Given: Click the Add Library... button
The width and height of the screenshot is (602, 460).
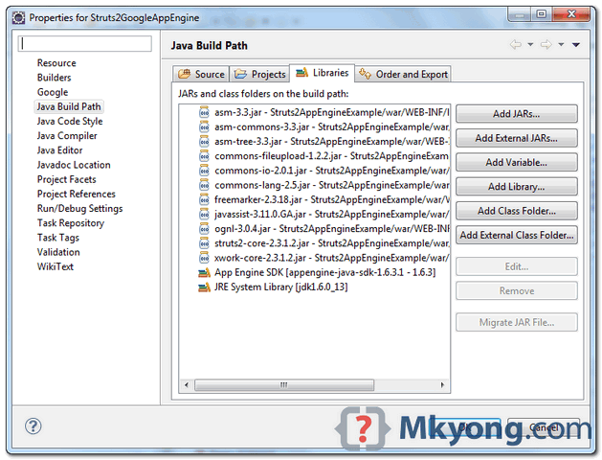Looking at the screenshot, I should pyautogui.click(x=517, y=187).
